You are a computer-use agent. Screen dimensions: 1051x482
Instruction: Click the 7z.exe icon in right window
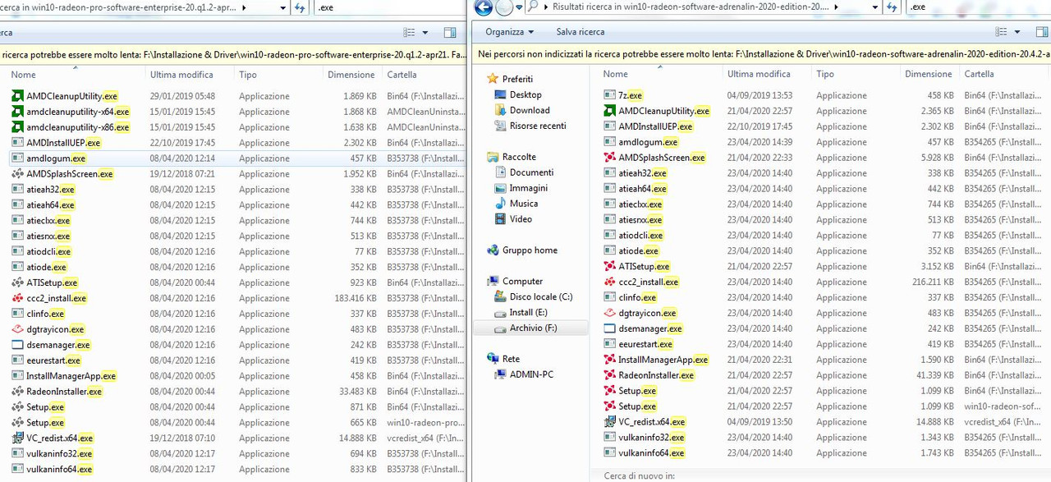pyautogui.click(x=610, y=96)
